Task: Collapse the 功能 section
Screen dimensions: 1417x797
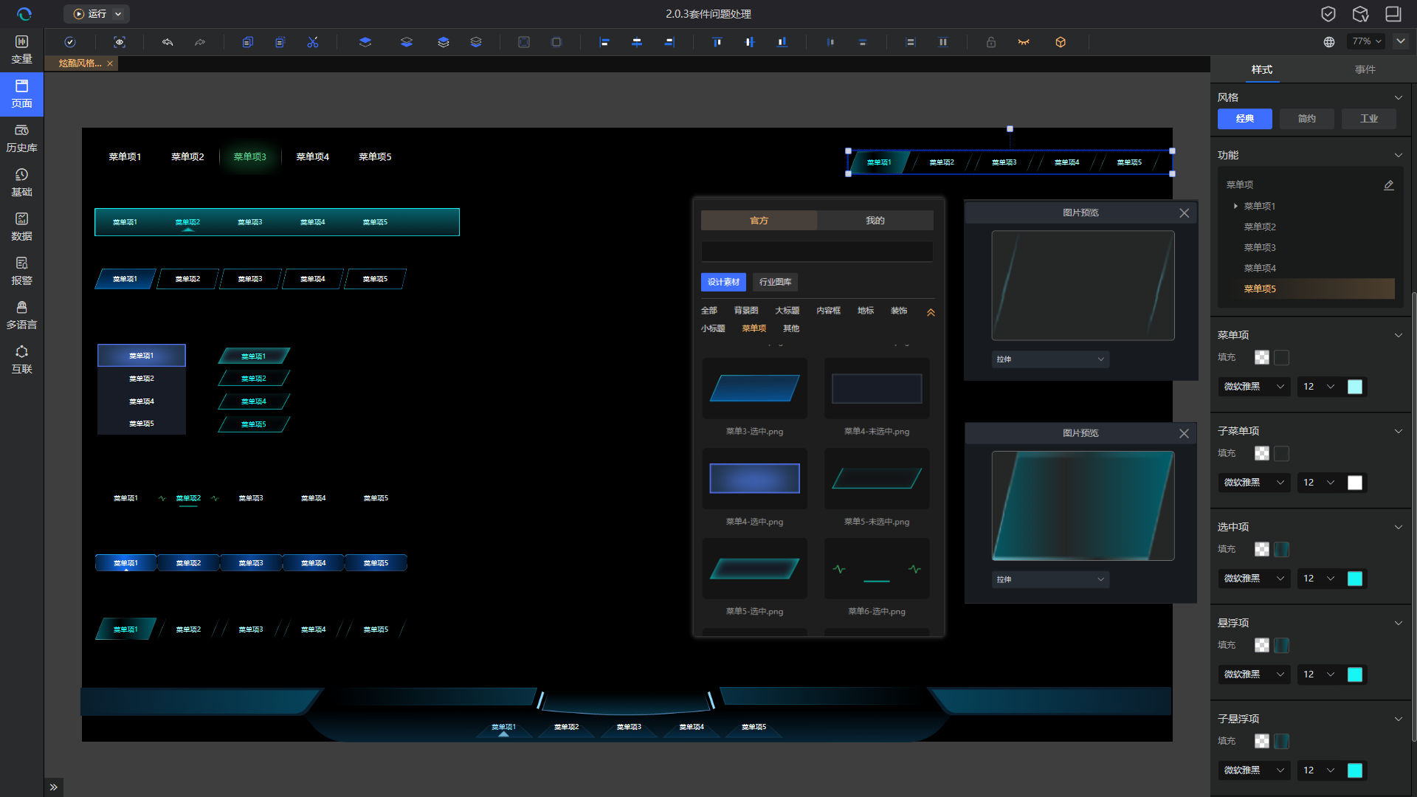Action: (1398, 155)
